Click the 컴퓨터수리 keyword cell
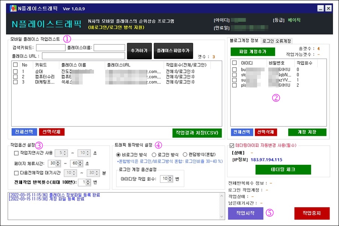The height and width of the screenshot is (226, 339). [45, 77]
